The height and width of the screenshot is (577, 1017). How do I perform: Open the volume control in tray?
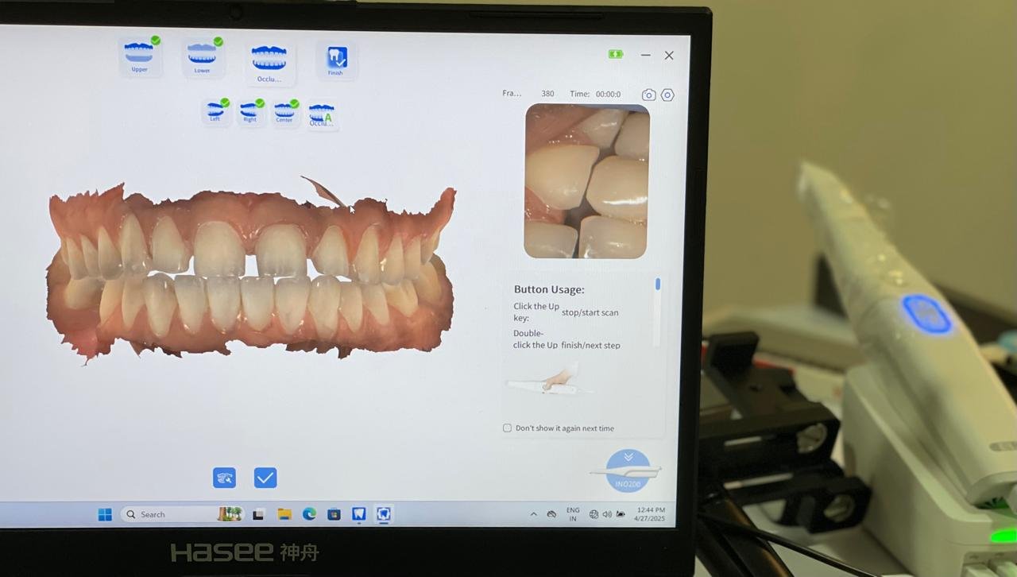607,514
